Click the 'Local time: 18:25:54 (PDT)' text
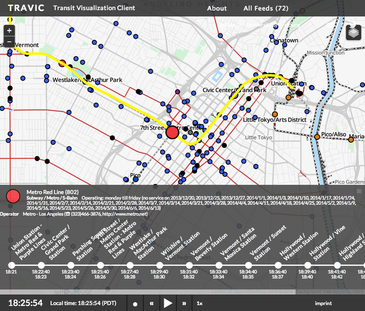Image resolution: width=365 pixels, height=311 pixels. pos(83,303)
